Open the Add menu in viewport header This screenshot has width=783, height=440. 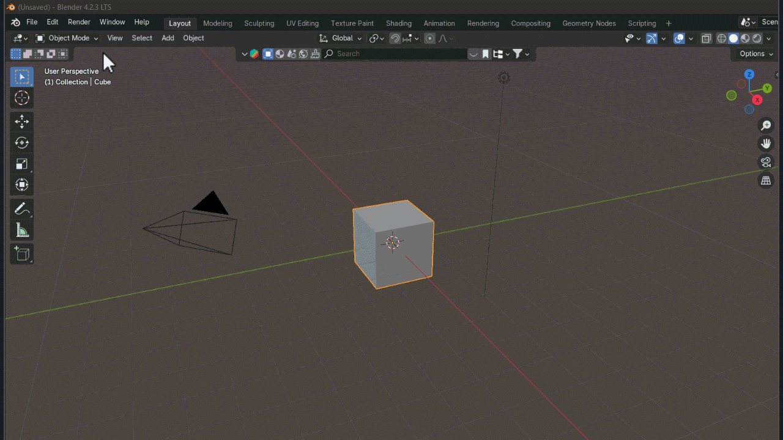(x=168, y=38)
